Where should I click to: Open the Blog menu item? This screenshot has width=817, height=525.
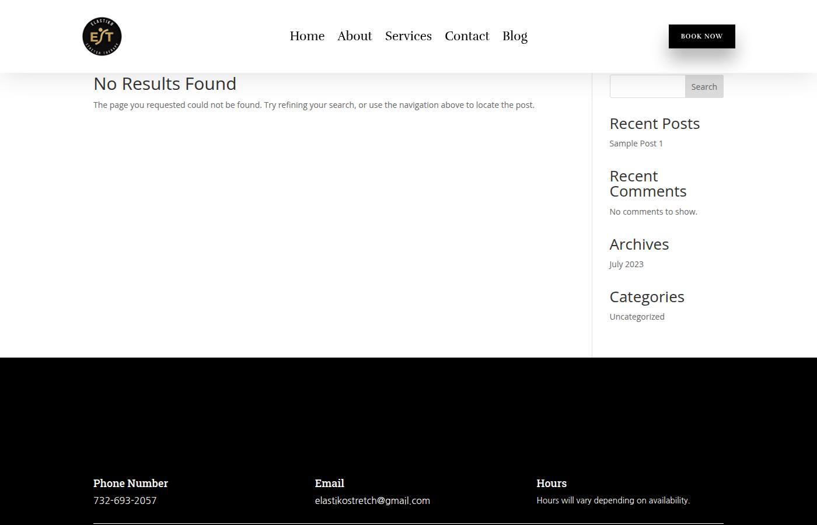click(515, 36)
